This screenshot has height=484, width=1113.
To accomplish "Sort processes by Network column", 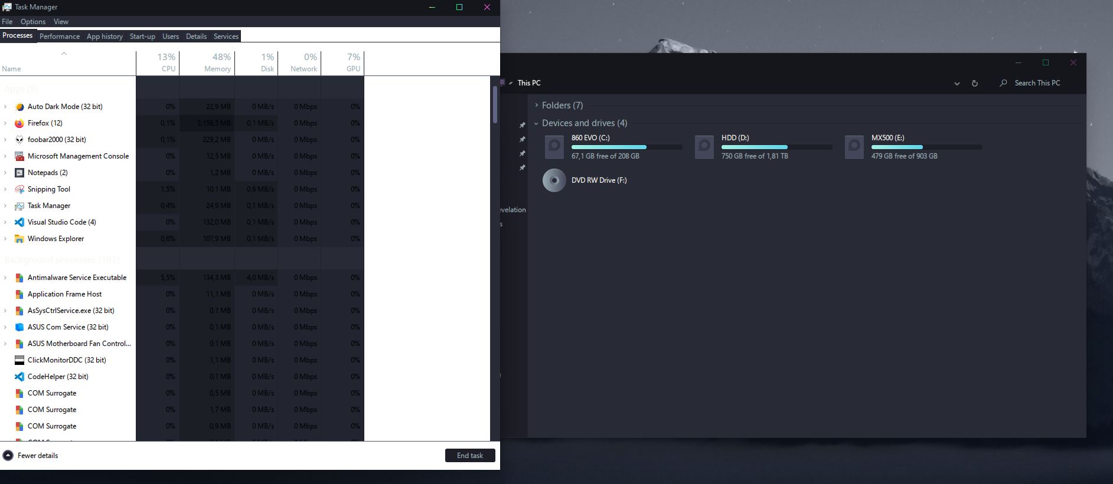I will 299,63.
